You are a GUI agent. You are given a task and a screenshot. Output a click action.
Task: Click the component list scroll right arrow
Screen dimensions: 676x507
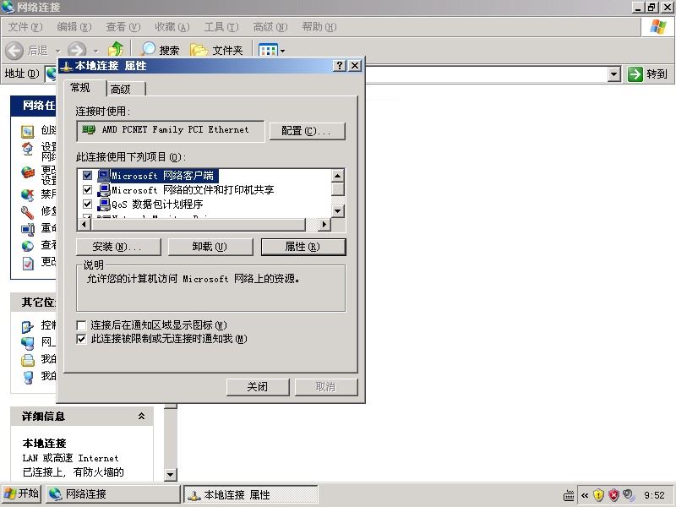click(324, 224)
